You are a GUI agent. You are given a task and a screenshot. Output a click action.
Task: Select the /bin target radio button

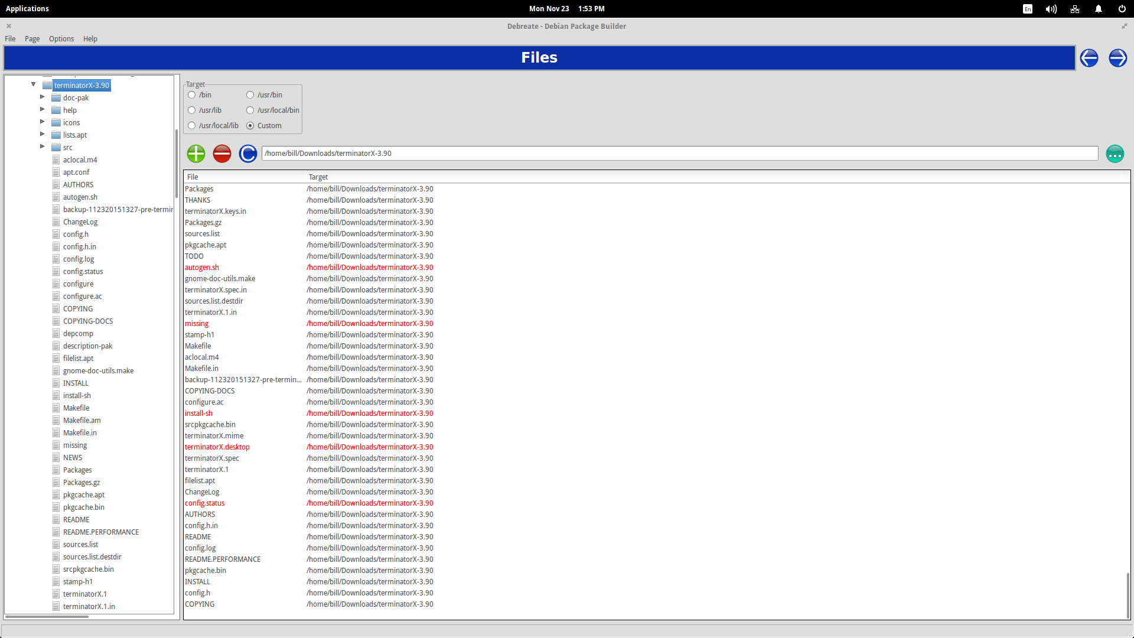pyautogui.click(x=192, y=95)
